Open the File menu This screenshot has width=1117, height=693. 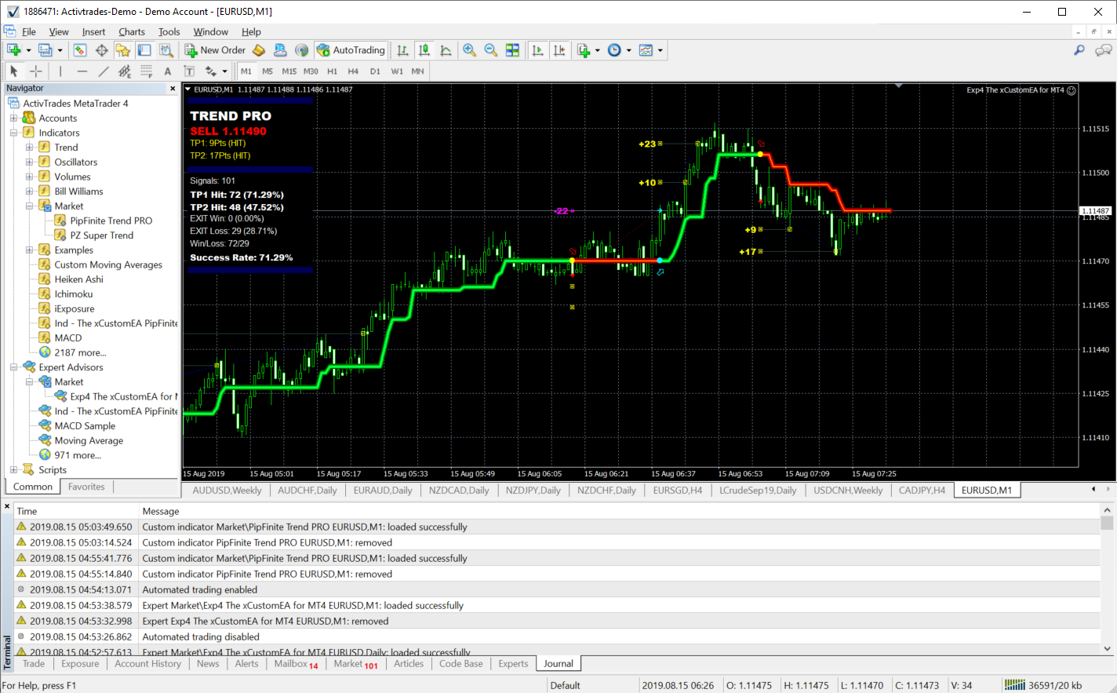(x=29, y=32)
